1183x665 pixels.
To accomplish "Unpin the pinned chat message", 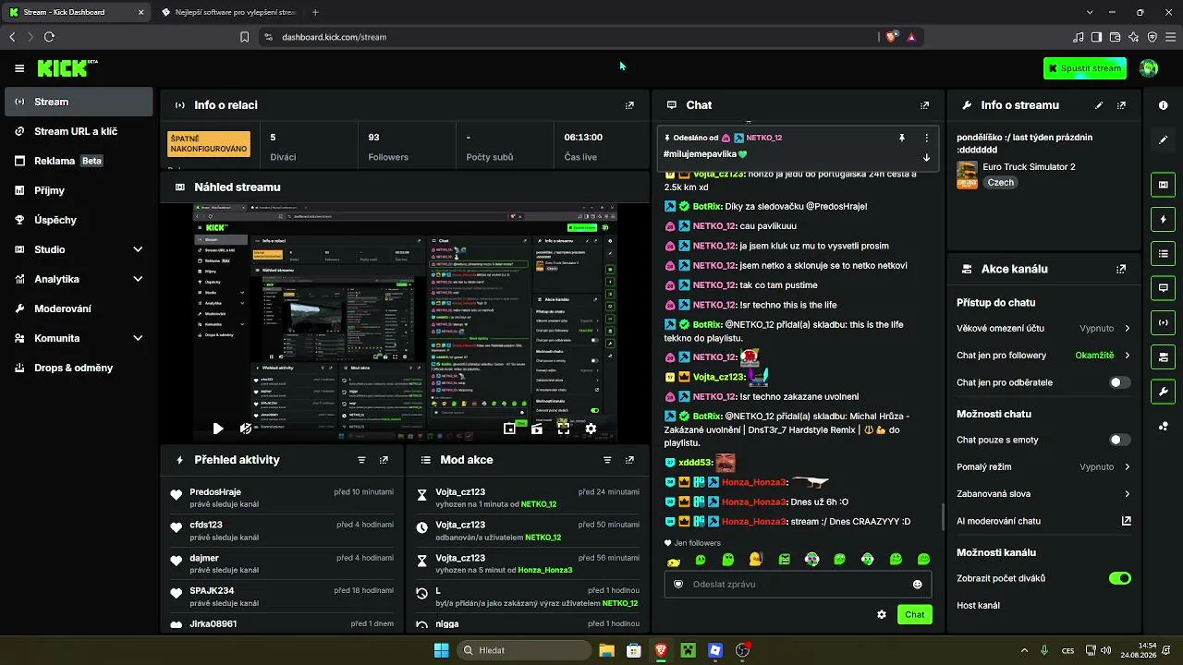I will [902, 138].
